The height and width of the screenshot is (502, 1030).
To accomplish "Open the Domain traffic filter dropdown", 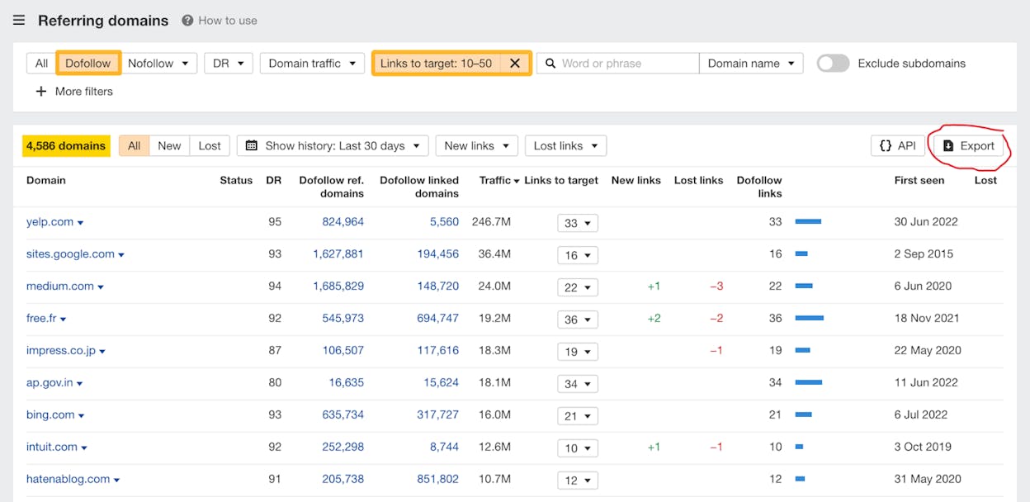I will click(312, 64).
